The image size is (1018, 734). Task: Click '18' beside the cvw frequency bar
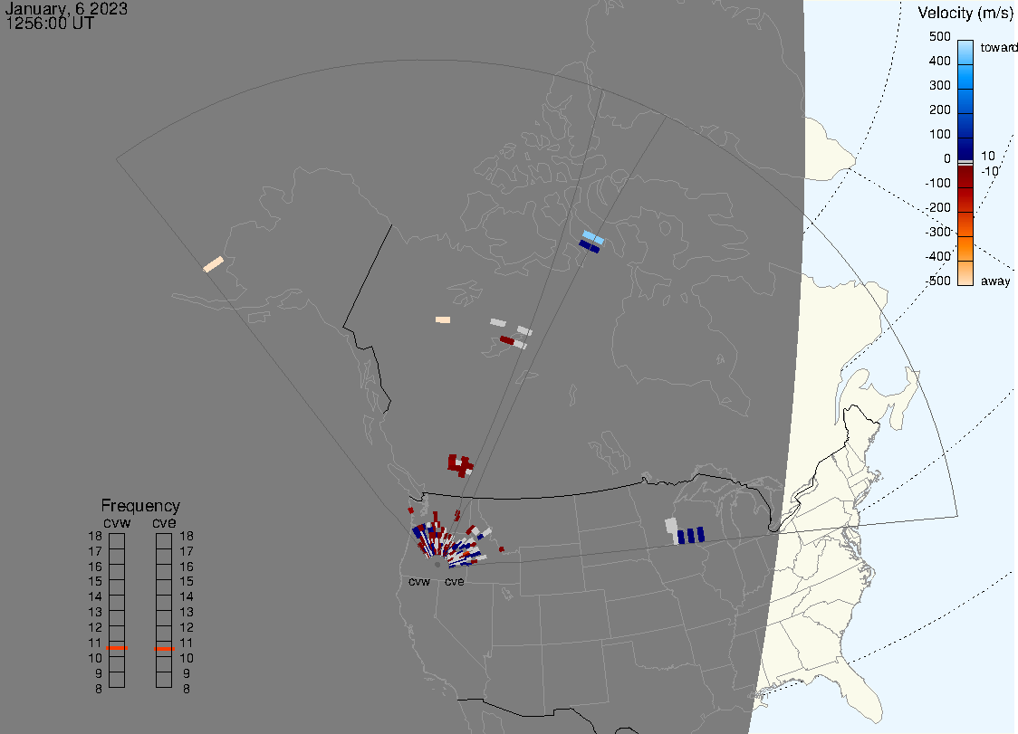(95, 536)
